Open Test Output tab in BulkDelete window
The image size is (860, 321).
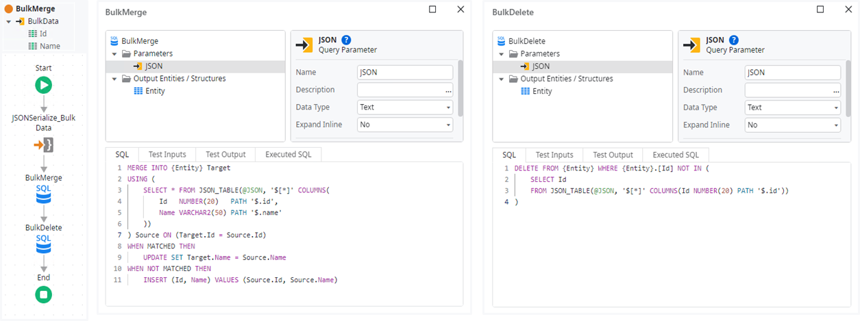pyautogui.click(x=613, y=155)
